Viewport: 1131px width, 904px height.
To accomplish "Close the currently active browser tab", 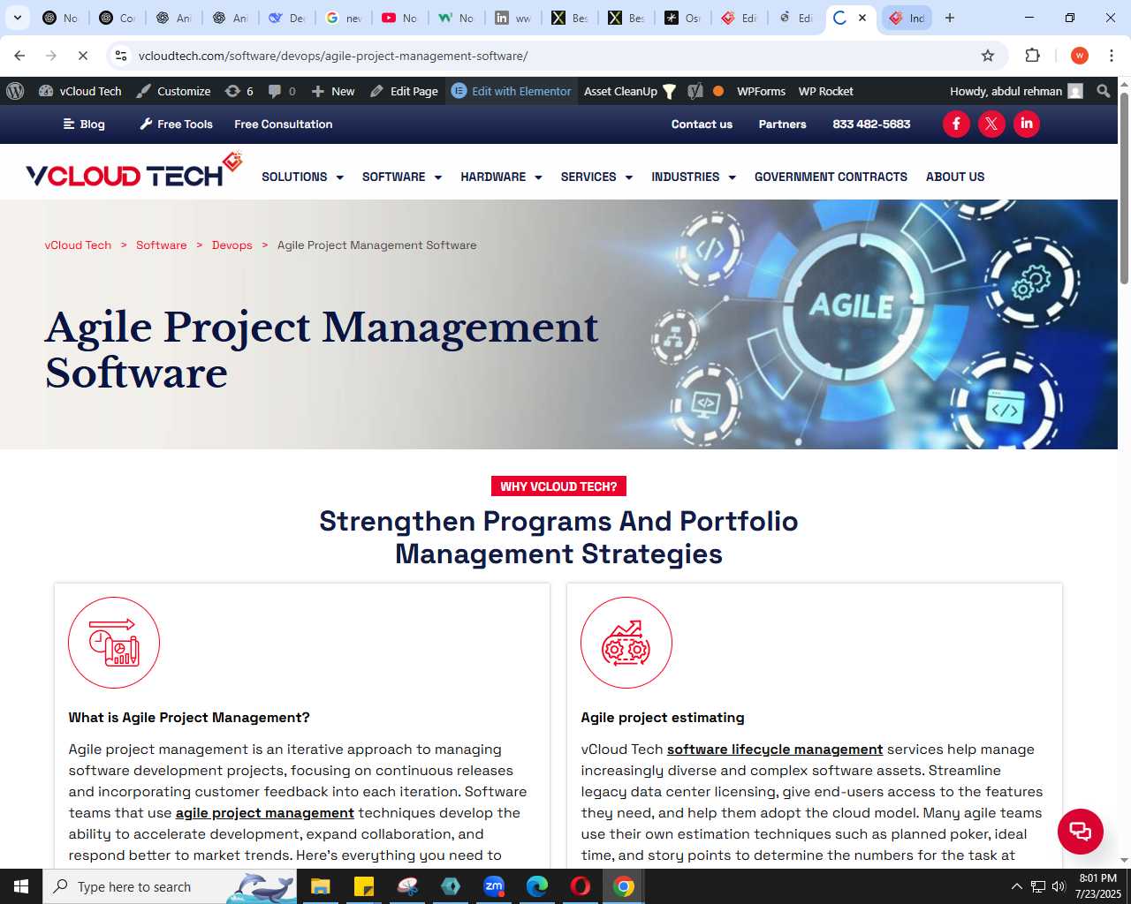I will [x=862, y=18].
